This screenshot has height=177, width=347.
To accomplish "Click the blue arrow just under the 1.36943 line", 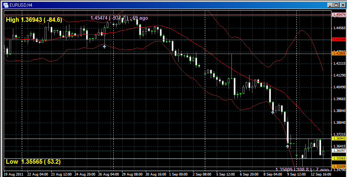I will (x=288, y=146).
